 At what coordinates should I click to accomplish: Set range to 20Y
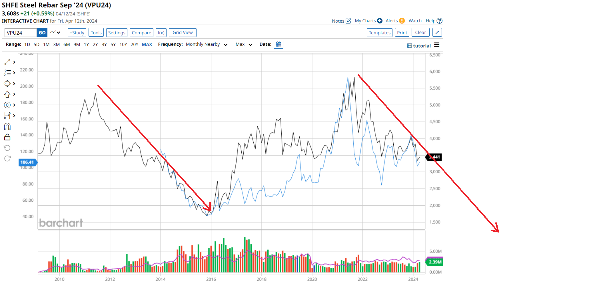click(x=135, y=44)
